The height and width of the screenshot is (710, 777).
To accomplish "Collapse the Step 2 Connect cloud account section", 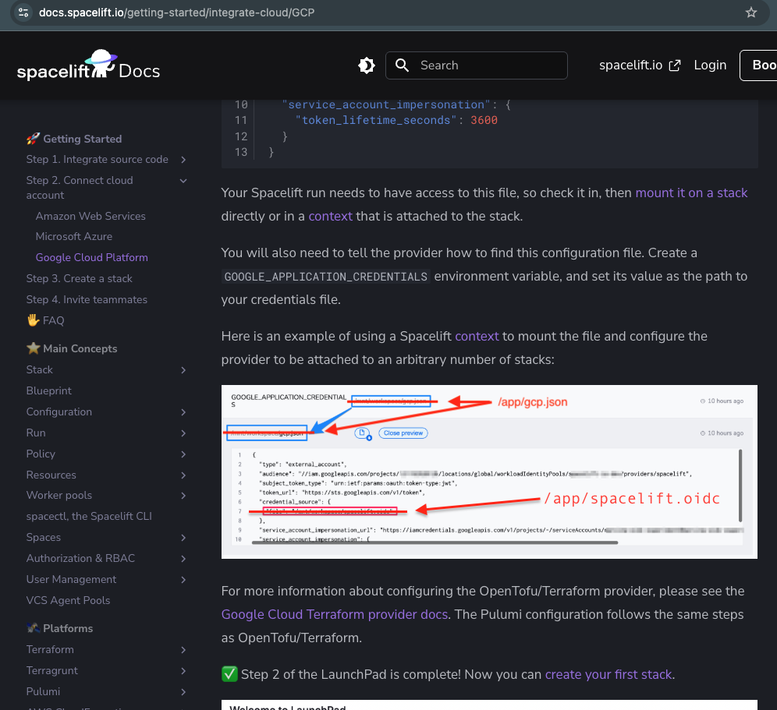I will pos(183,180).
